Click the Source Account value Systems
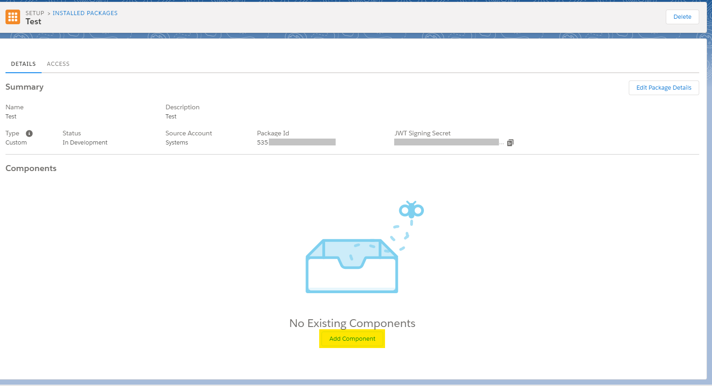712x386 pixels. pyautogui.click(x=177, y=142)
